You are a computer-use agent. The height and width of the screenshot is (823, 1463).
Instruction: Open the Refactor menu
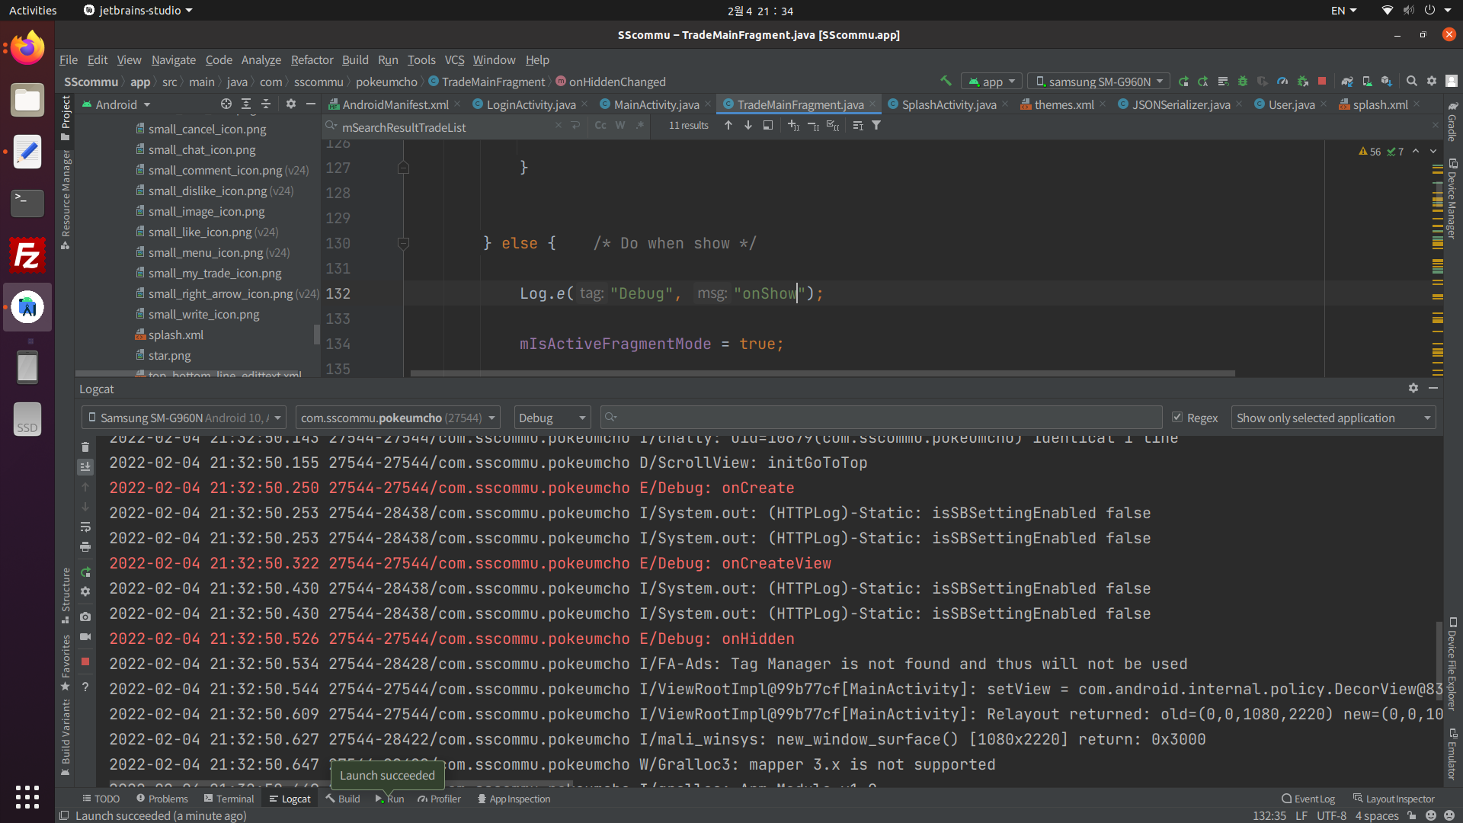(312, 59)
